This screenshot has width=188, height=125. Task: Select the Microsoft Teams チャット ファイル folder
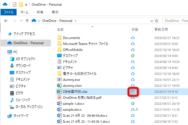[86, 44]
